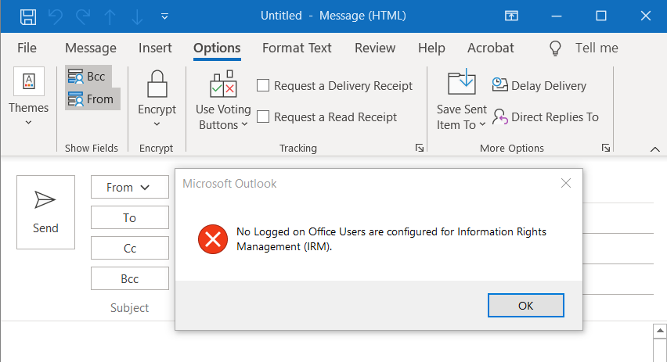
Task: Maximize the message window
Action: (601, 16)
